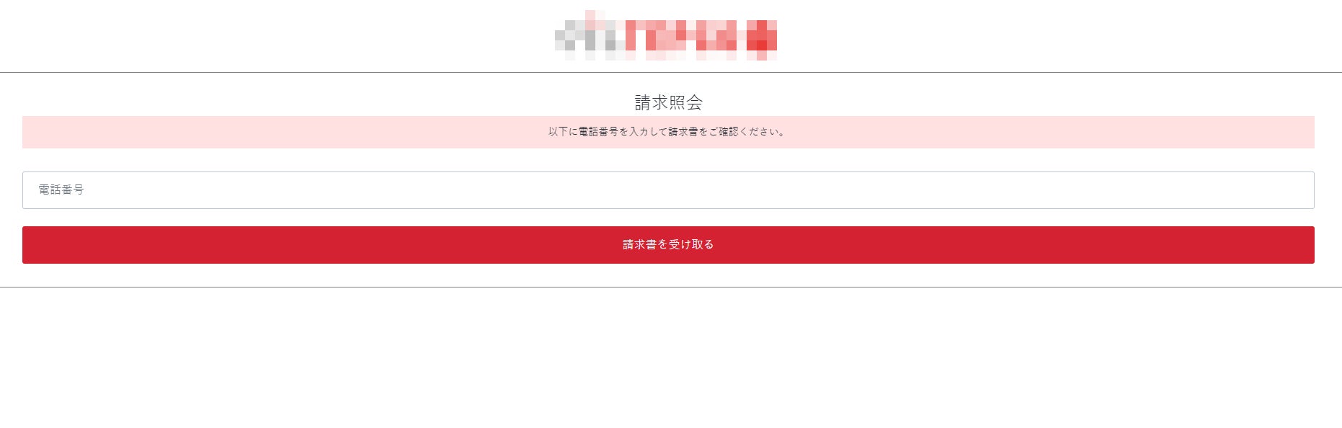Click the right side of the pink banner
Image resolution: width=1342 pixels, height=428 pixels.
[x=1189, y=132]
